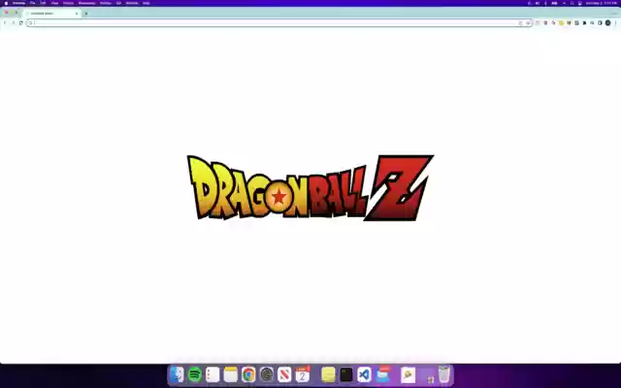This screenshot has height=388, width=621.
Task: Open Reminders app in the dock
Action: [x=212, y=374]
